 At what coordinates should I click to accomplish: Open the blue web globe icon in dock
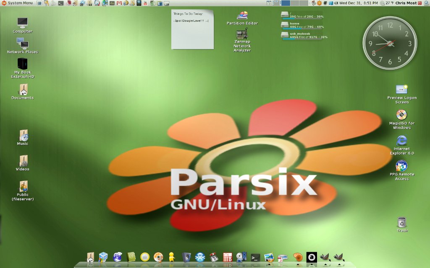[x=118, y=257]
